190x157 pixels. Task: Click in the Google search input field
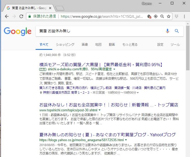coord(101,31)
